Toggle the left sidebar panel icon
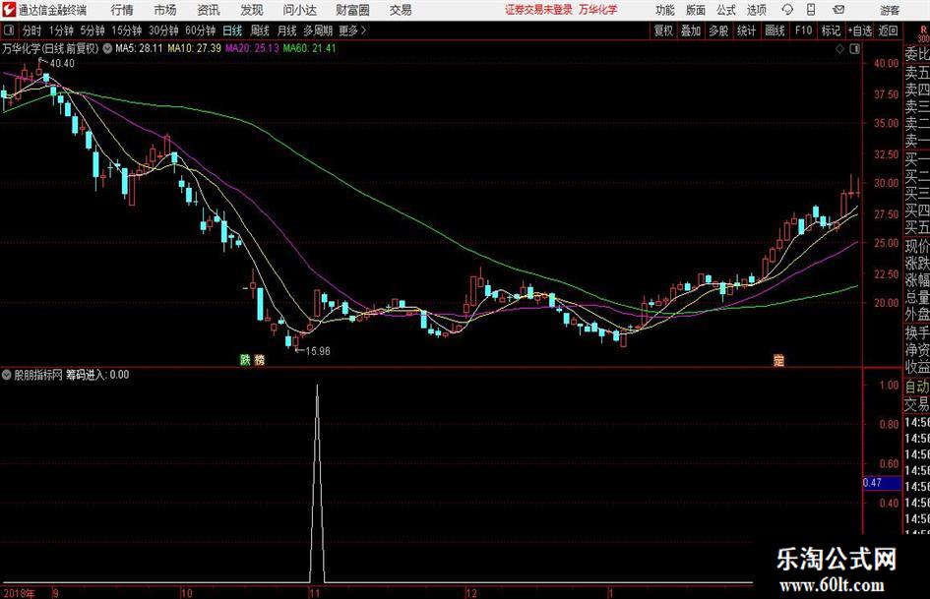Image resolution: width=930 pixels, height=599 pixels. point(8,30)
